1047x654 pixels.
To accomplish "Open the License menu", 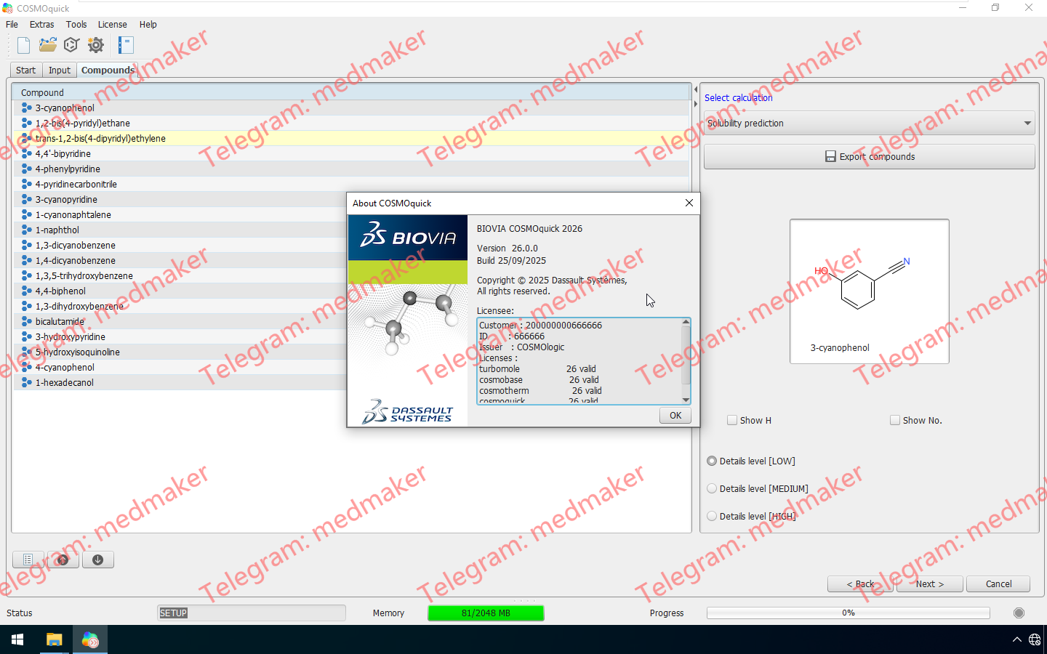I will tap(113, 25).
